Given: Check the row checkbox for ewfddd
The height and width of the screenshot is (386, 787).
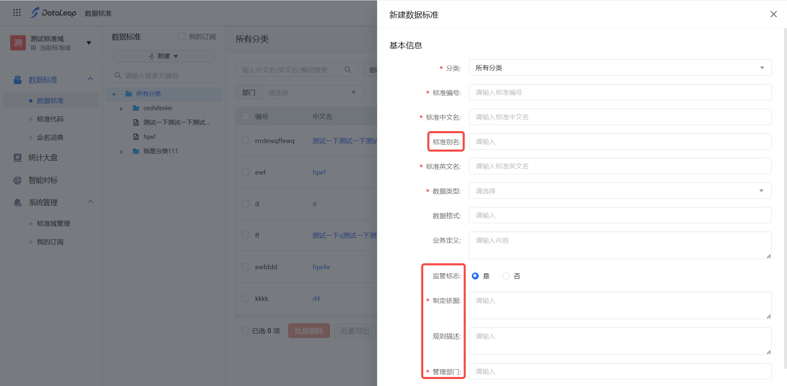Looking at the screenshot, I should pos(246,267).
